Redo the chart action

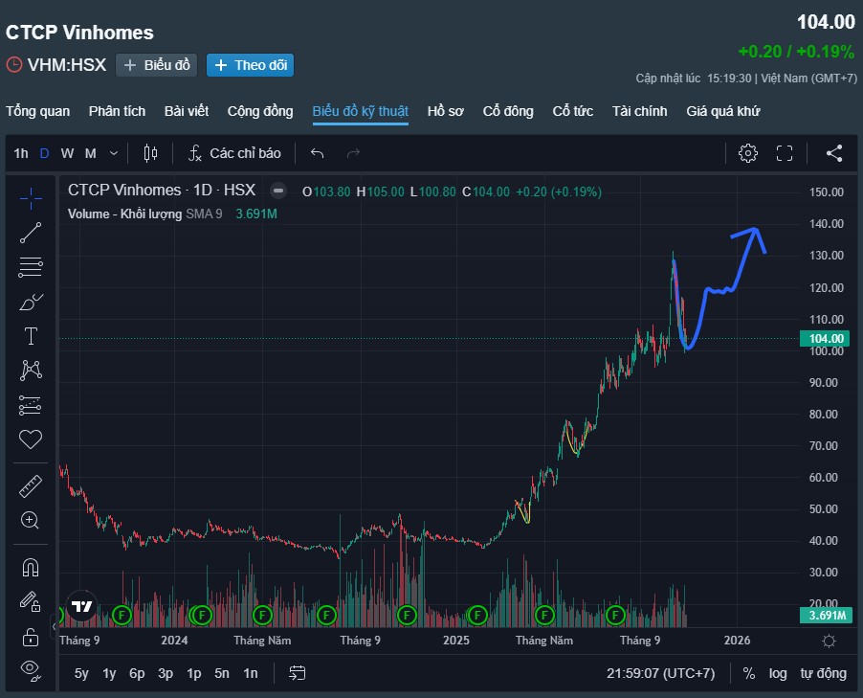point(353,153)
